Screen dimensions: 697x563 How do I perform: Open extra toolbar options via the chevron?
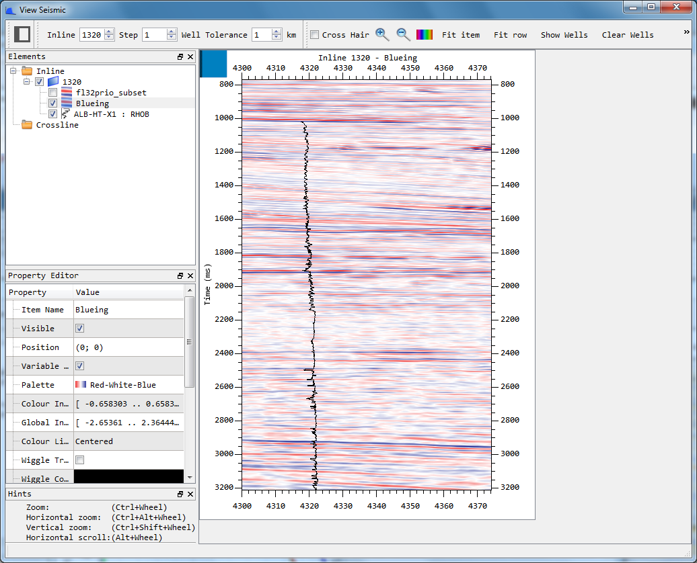pos(687,31)
